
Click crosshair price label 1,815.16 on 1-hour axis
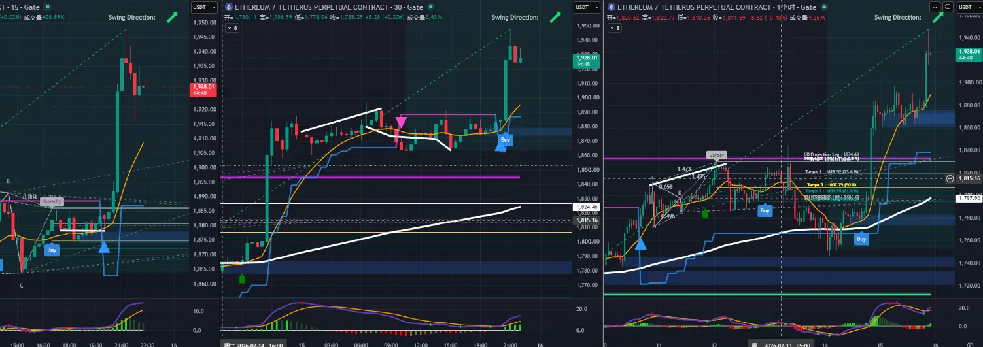969,178
